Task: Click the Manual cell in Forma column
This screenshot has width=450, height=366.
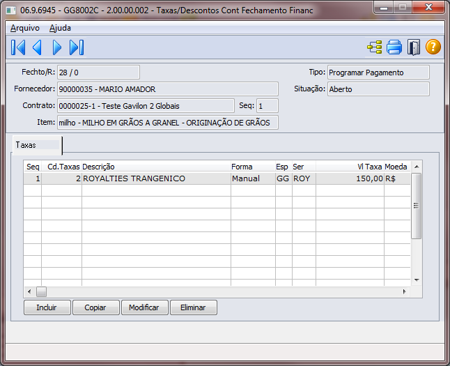Action: pyautogui.click(x=253, y=178)
